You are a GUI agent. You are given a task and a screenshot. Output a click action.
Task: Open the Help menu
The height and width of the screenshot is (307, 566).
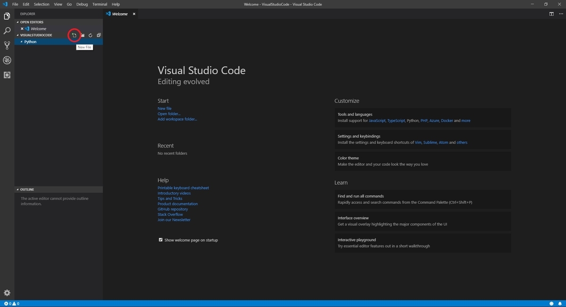(116, 4)
